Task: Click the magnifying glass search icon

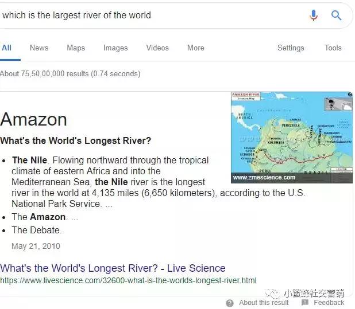Action: click(337, 15)
